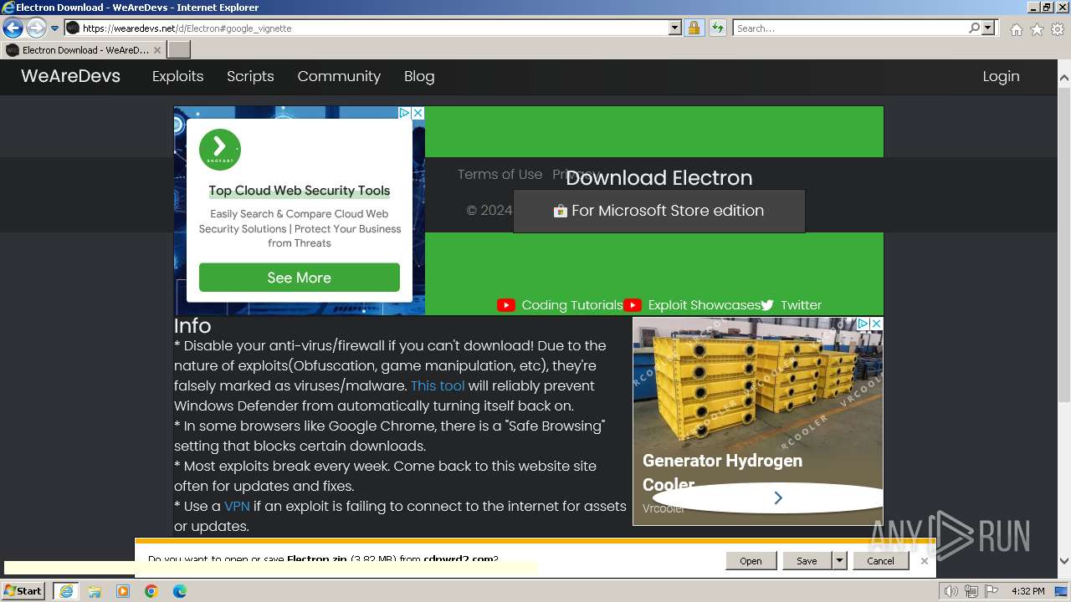Image resolution: width=1071 pixels, height=602 pixels.
Task: Click the IE Back navigation button
Action: (x=13, y=28)
